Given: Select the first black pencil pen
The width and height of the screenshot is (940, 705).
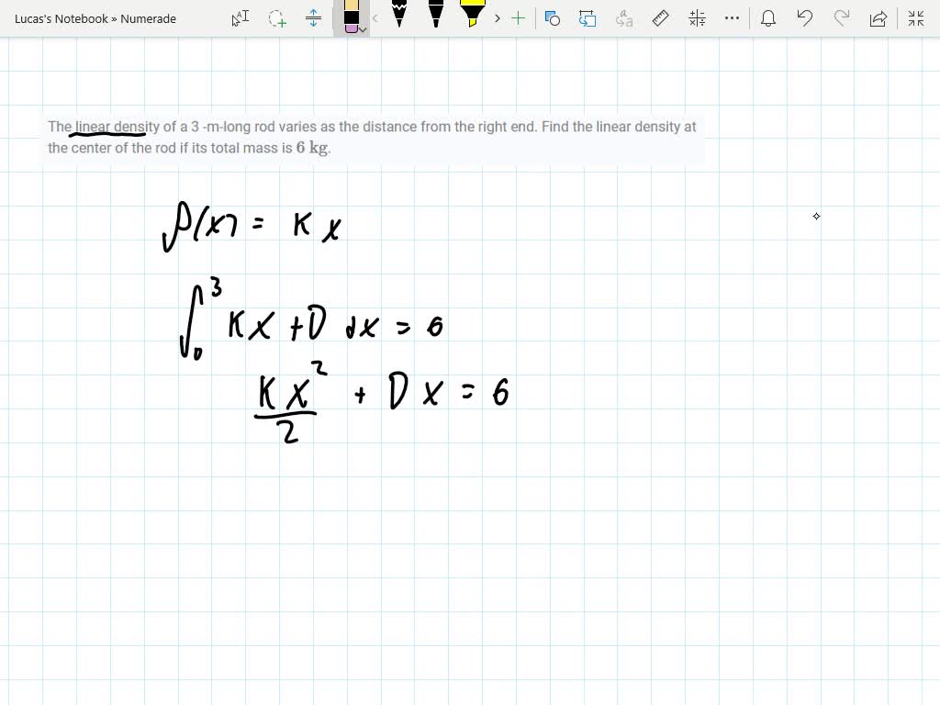Looking at the screenshot, I should [x=399, y=15].
